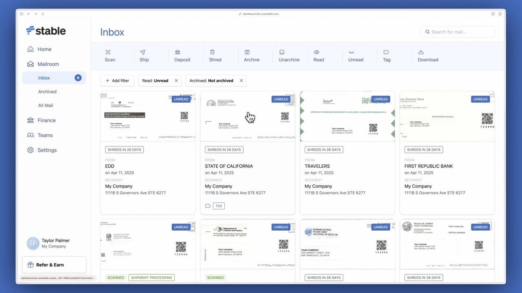
Task: Remove the Read: Unread filter
Action: (x=176, y=81)
